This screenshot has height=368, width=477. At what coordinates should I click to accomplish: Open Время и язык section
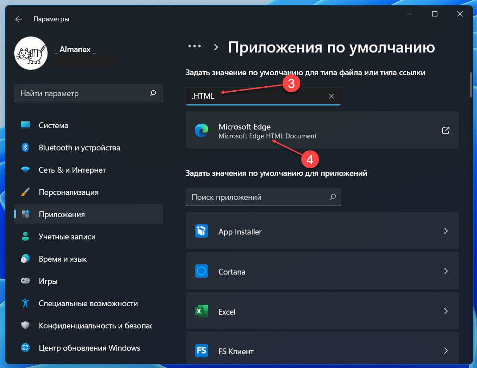click(x=89, y=259)
